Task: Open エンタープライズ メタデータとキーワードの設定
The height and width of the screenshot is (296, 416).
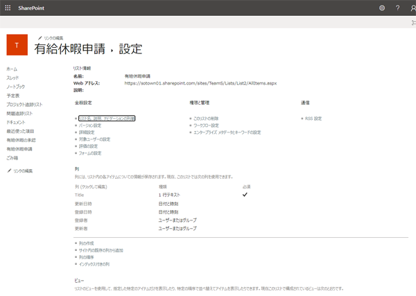Action: (x=227, y=132)
